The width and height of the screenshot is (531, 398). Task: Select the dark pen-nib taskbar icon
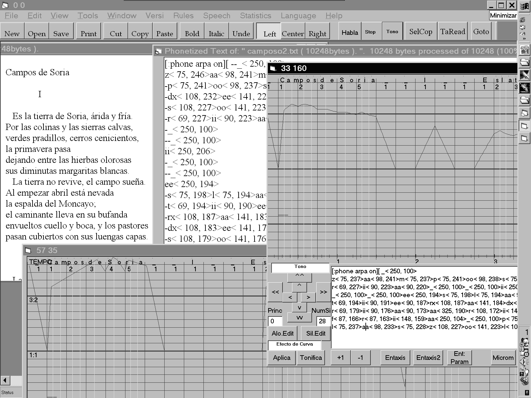click(525, 88)
